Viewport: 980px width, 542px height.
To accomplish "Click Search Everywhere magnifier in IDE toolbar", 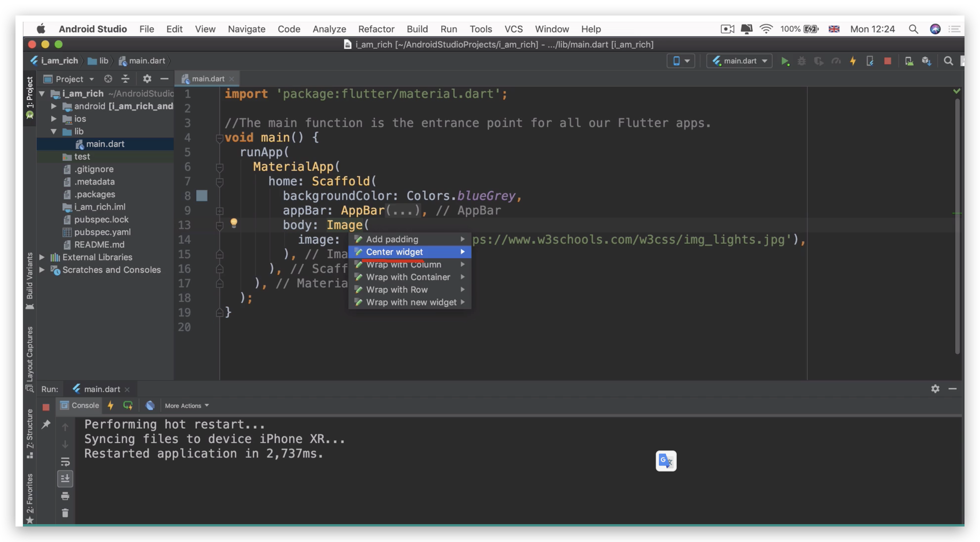I will (948, 61).
